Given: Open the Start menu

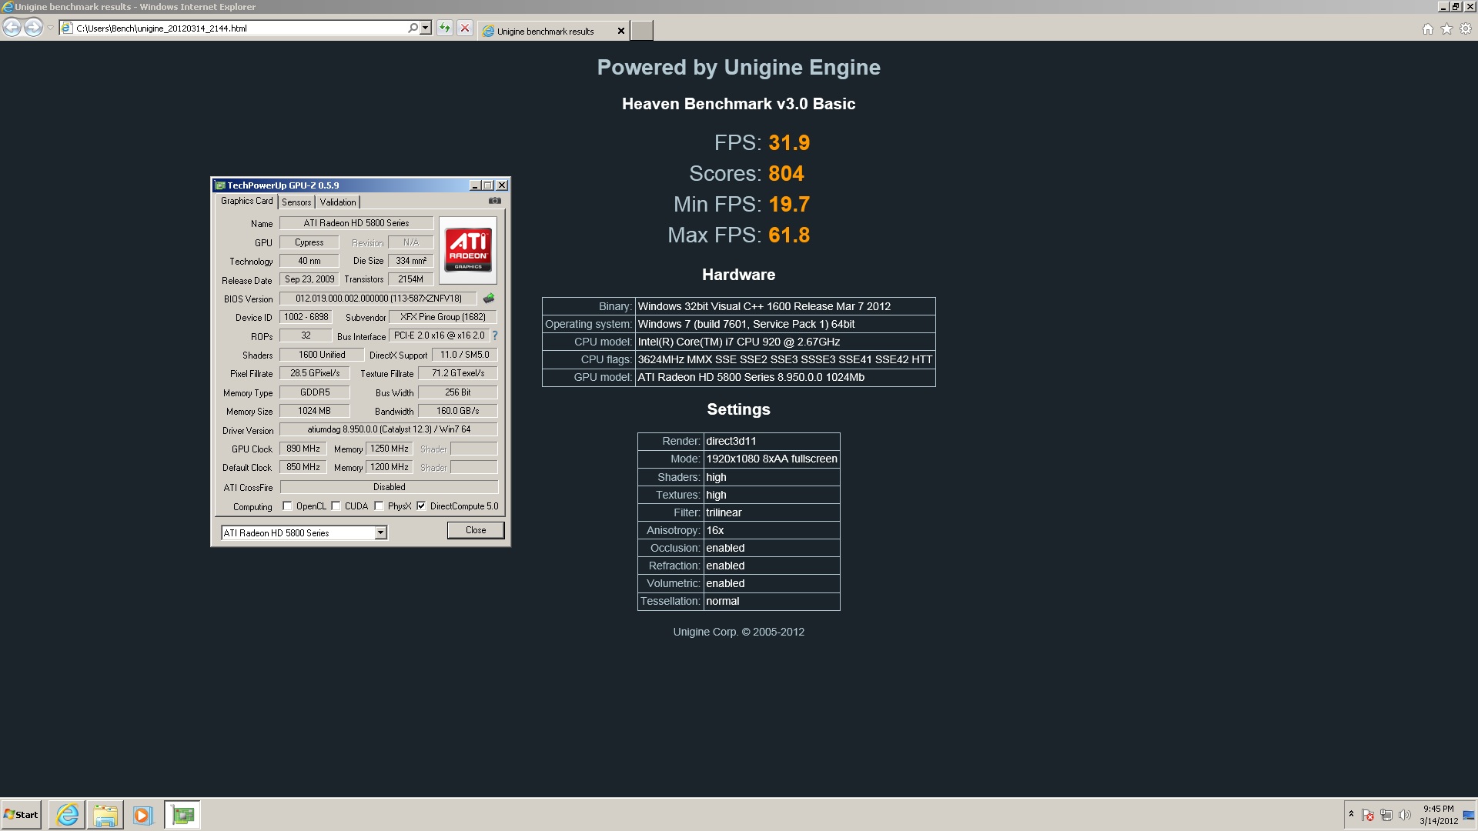Looking at the screenshot, I should [22, 815].
